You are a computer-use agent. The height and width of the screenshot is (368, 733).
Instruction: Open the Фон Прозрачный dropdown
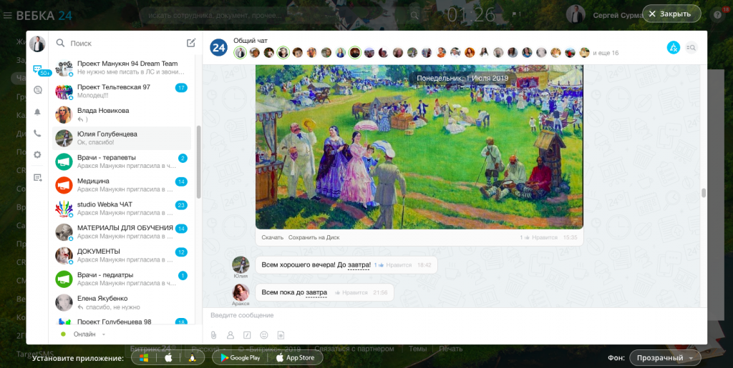tap(665, 358)
